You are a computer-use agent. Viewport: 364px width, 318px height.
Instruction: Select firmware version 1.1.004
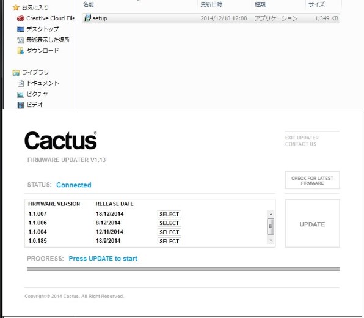tap(169, 232)
